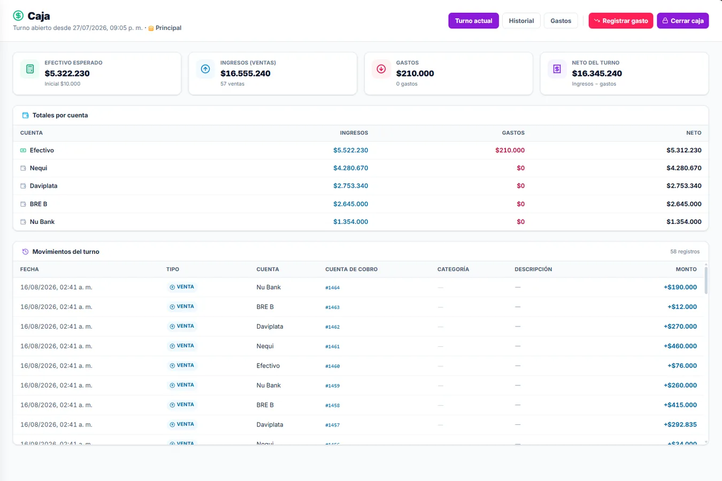Open sale link #1462
The height and width of the screenshot is (481, 722).
[x=333, y=327]
